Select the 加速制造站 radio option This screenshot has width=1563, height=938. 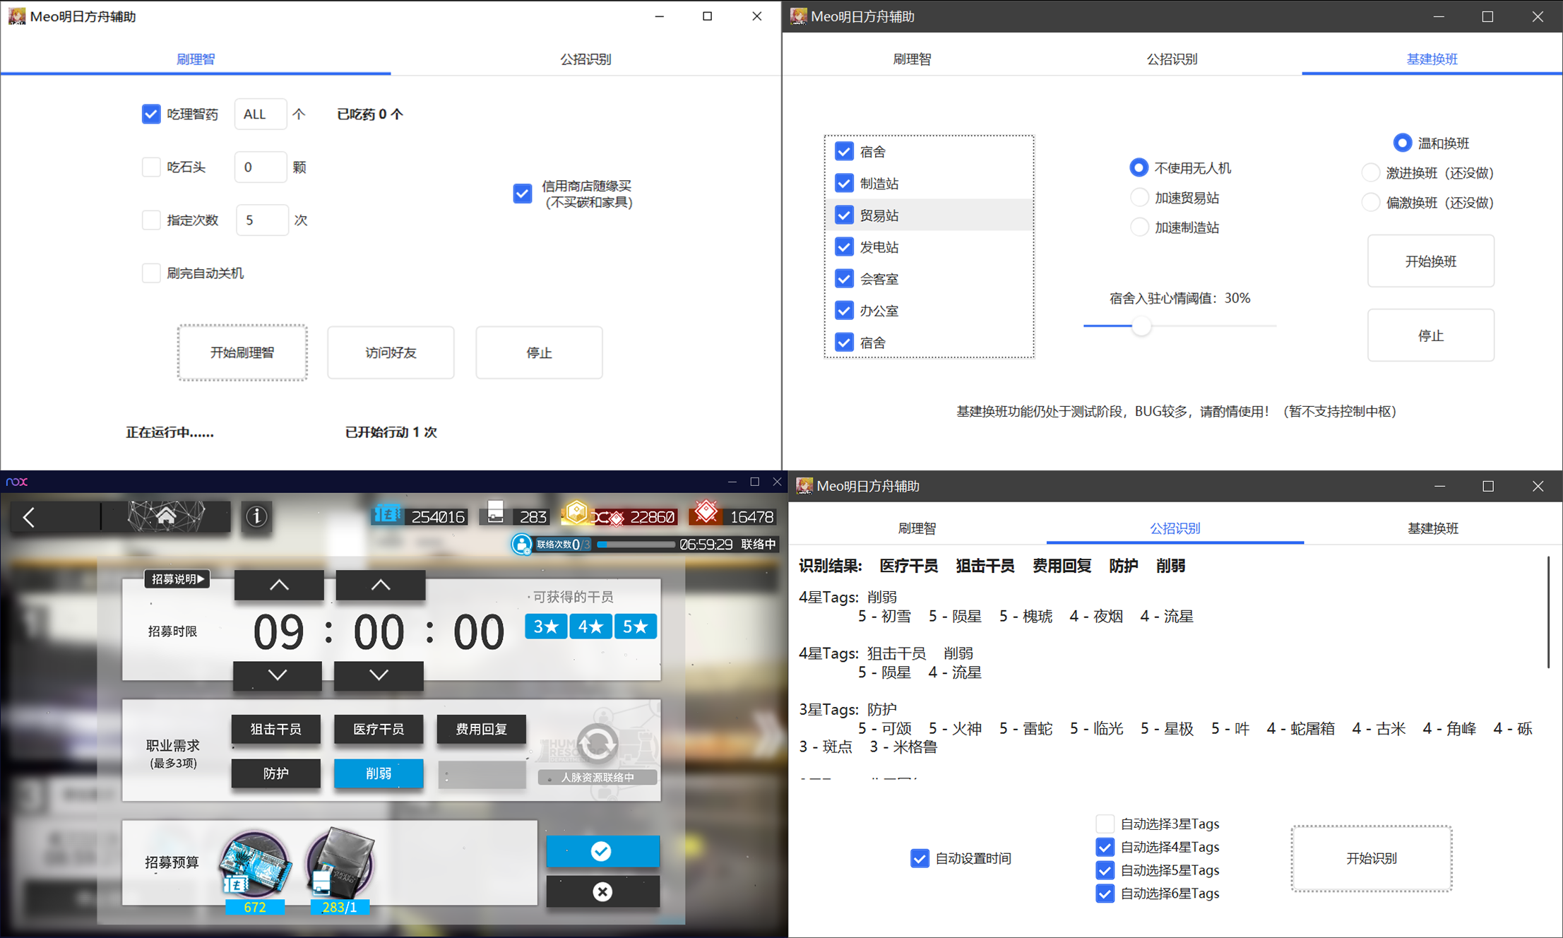click(x=1139, y=227)
